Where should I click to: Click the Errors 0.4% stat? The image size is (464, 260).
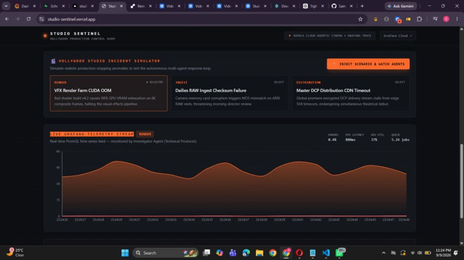pos(333,137)
